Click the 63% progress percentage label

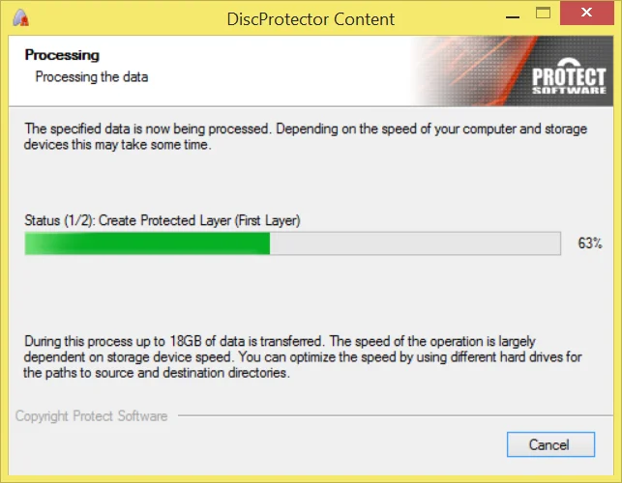[590, 243]
